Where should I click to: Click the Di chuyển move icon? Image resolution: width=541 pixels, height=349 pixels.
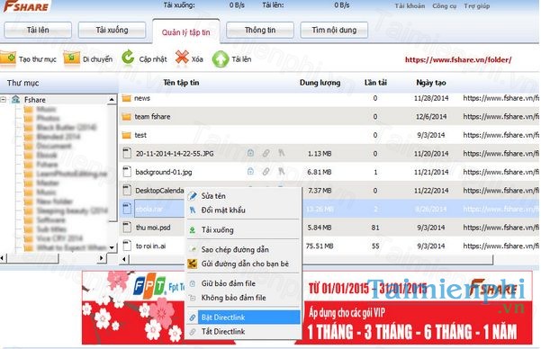point(71,58)
